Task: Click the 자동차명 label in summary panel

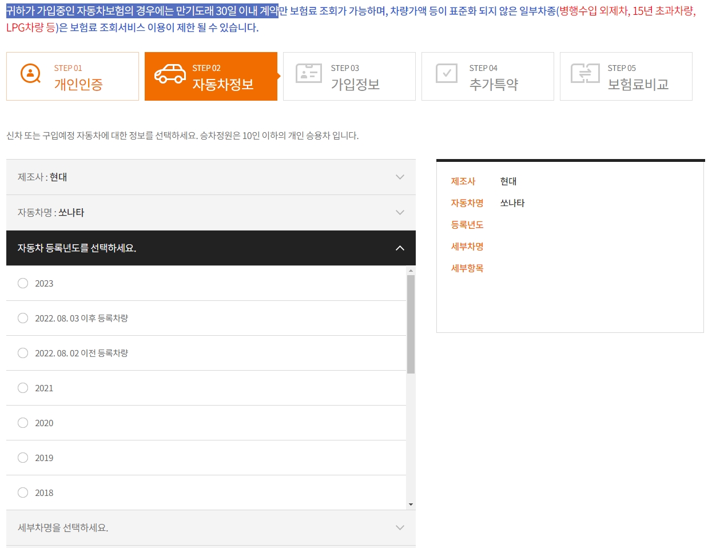Action: click(x=467, y=203)
